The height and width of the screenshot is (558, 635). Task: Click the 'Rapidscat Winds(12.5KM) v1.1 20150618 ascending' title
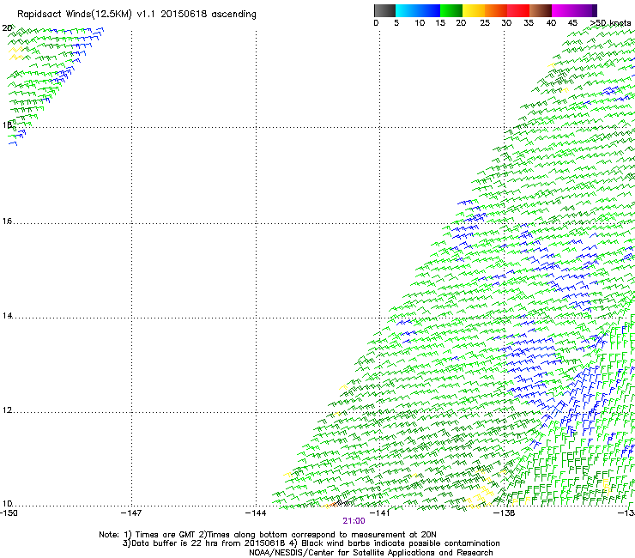click(x=136, y=15)
